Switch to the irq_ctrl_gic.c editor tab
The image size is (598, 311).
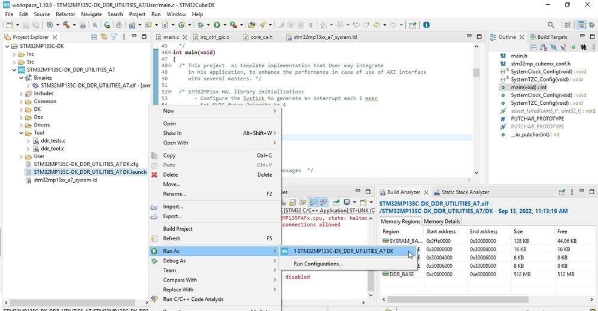coord(214,37)
